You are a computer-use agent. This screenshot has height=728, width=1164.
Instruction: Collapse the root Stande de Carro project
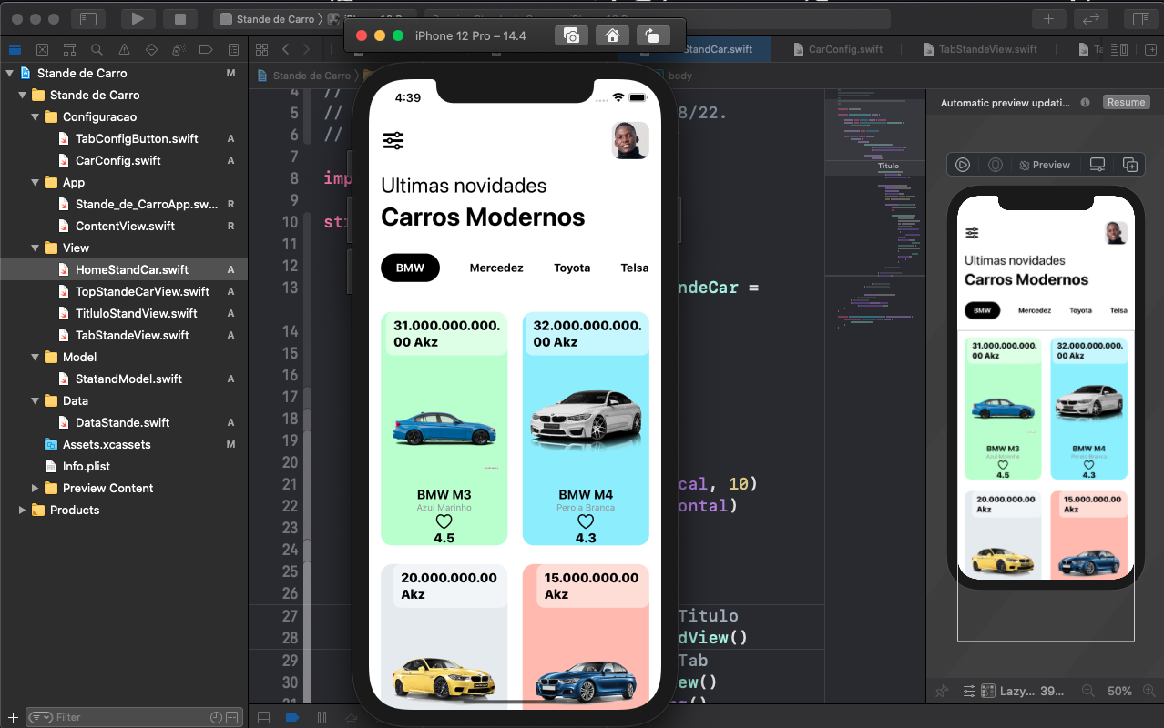pyautogui.click(x=10, y=73)
